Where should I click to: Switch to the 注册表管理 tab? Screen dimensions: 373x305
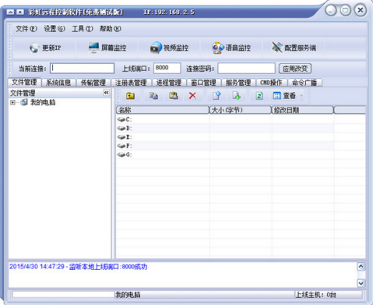pyautogui.click(x=131, y=83)
